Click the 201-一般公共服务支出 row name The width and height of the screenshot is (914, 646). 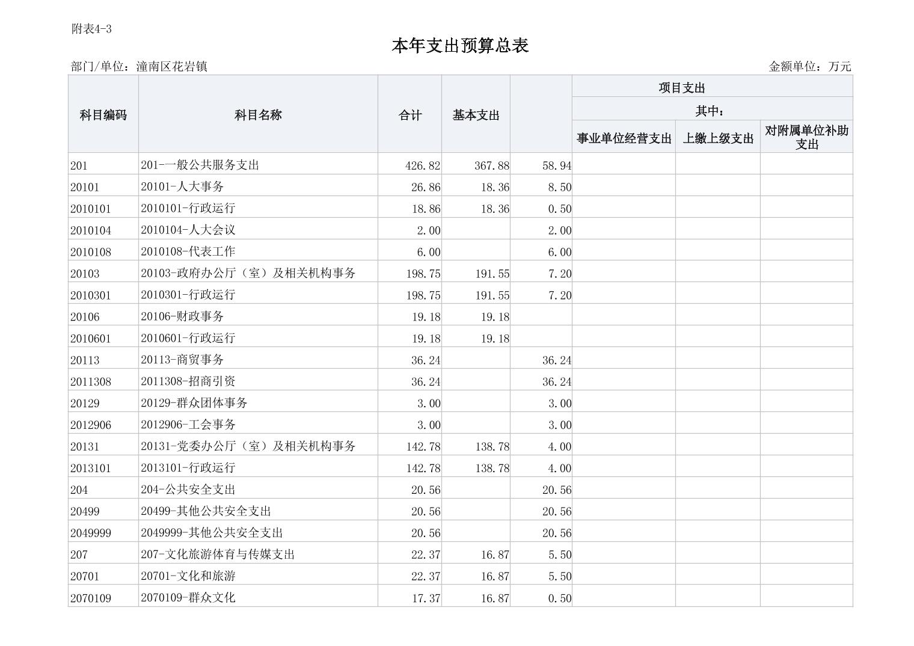pos(200,165)
